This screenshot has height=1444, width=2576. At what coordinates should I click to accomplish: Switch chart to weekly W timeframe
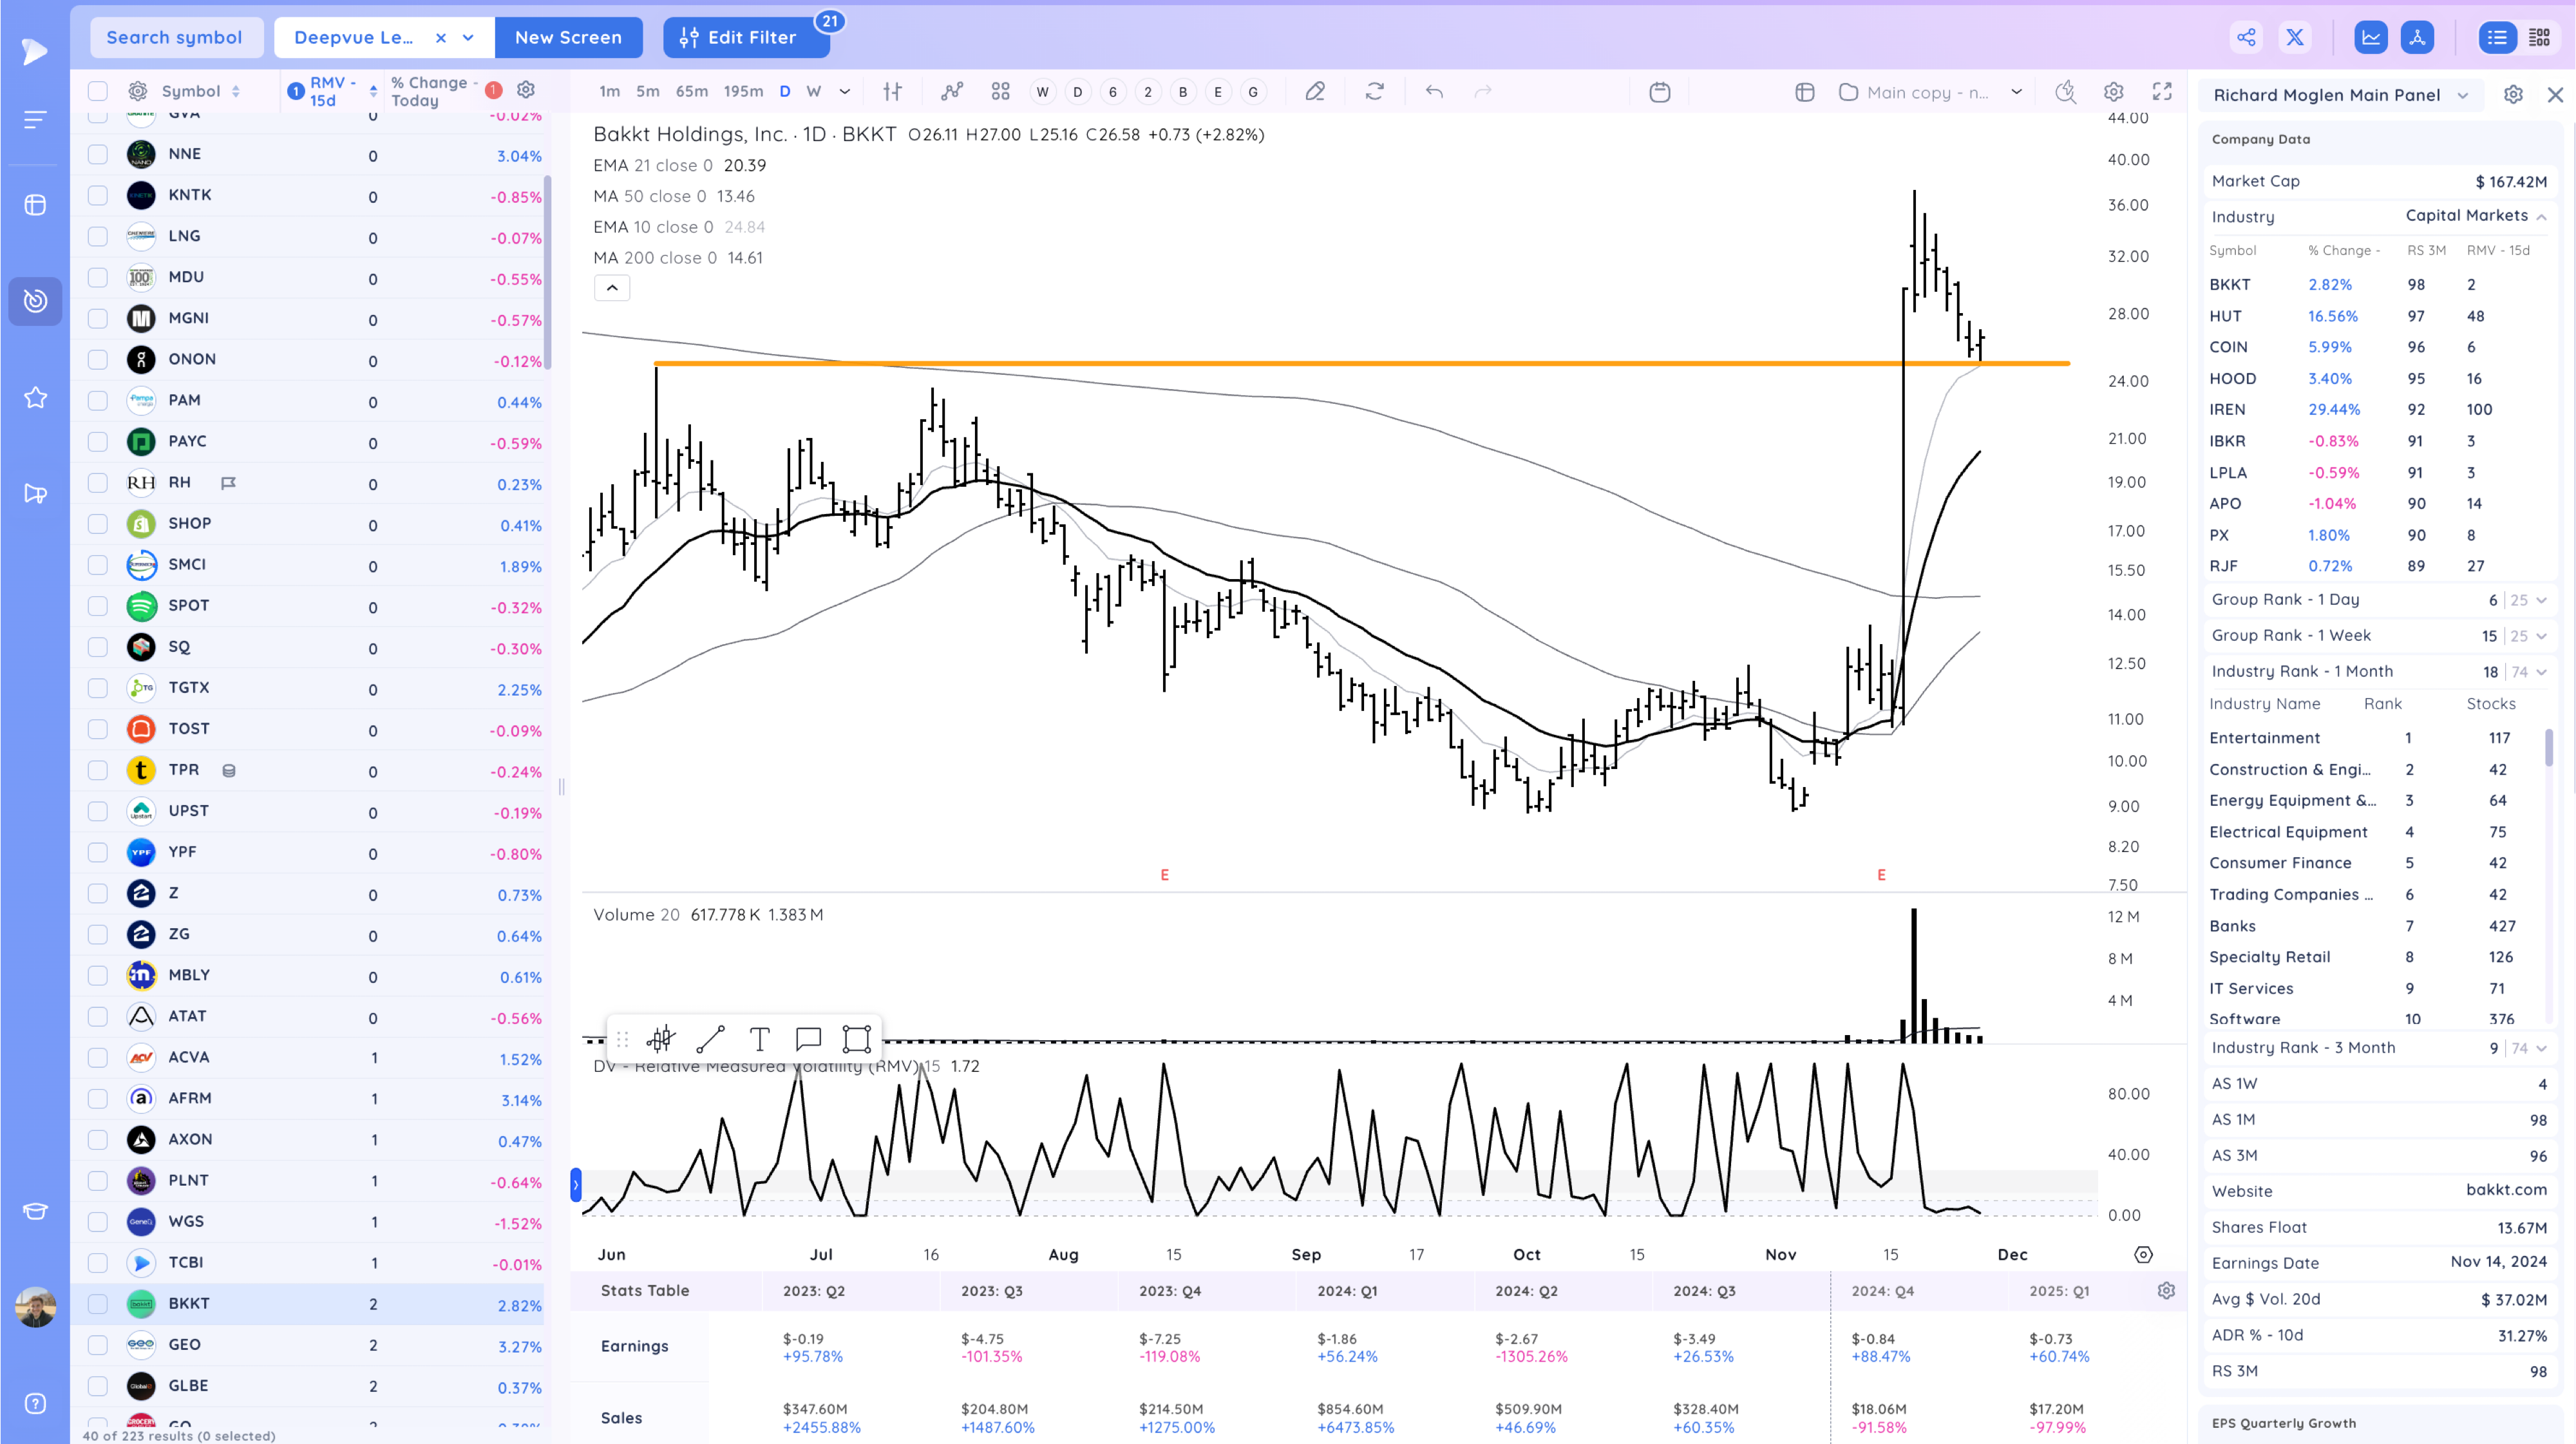814,92
